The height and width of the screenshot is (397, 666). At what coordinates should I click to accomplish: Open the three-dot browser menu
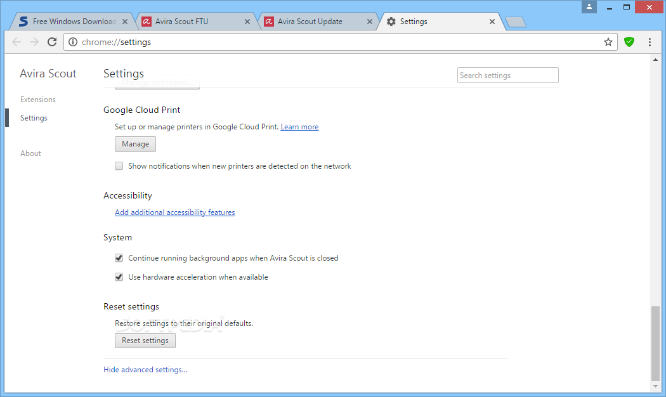click(x=650, y=42)
